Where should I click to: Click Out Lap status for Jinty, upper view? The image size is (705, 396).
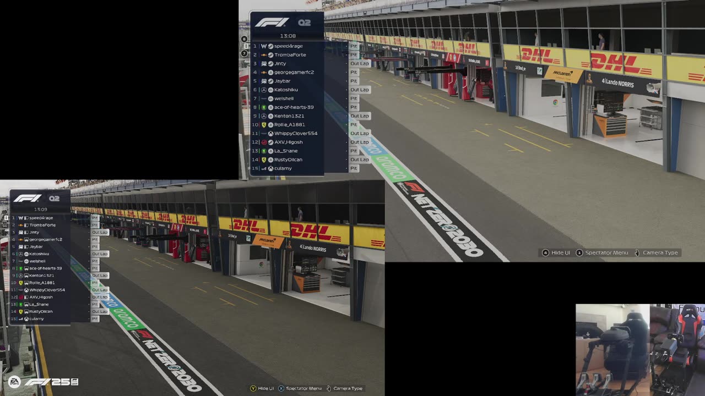360,64
